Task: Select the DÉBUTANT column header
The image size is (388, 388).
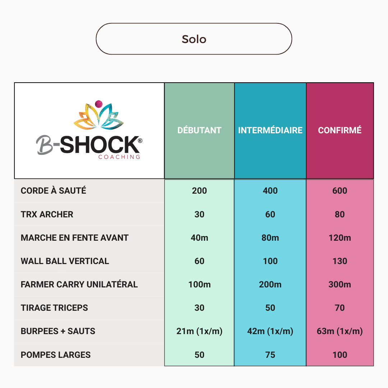Action: [x=199, y=130]
